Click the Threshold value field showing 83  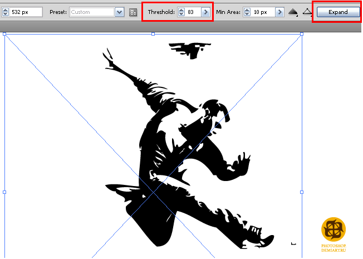point(193,12)
